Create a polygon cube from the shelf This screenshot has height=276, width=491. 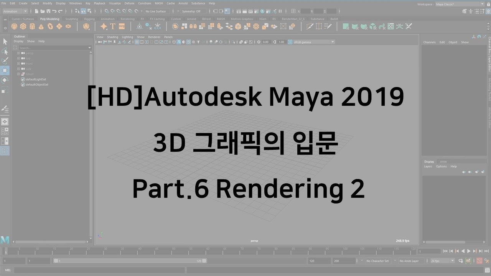23,26
